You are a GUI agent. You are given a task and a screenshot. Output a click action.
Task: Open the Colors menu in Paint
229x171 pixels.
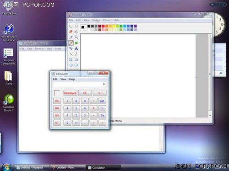point(107,20)
